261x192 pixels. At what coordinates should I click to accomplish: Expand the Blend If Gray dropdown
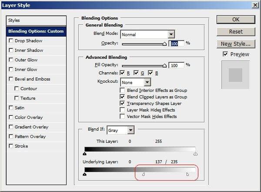pyautogui.click(x=131, y=130)
